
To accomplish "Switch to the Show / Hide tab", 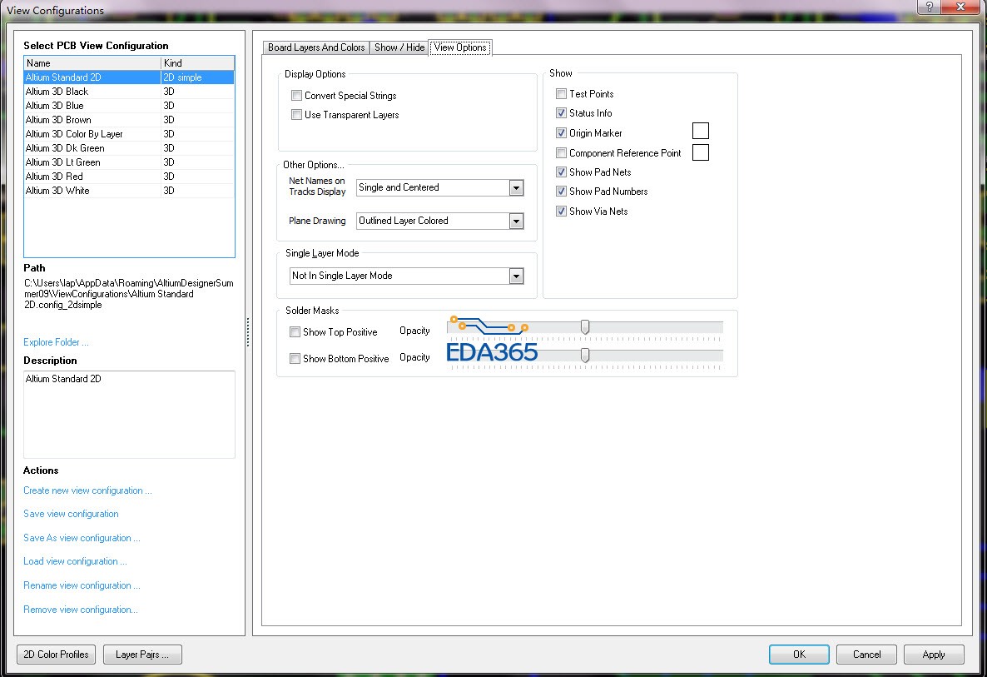I will 399,47.
